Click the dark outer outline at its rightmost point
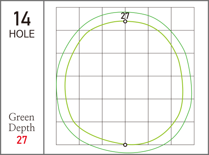 click(x=191, y=92)
